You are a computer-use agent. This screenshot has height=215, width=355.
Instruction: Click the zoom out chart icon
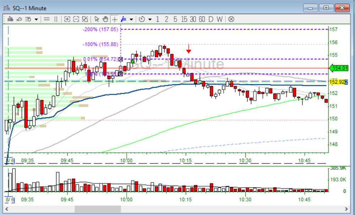pos(76,19)
